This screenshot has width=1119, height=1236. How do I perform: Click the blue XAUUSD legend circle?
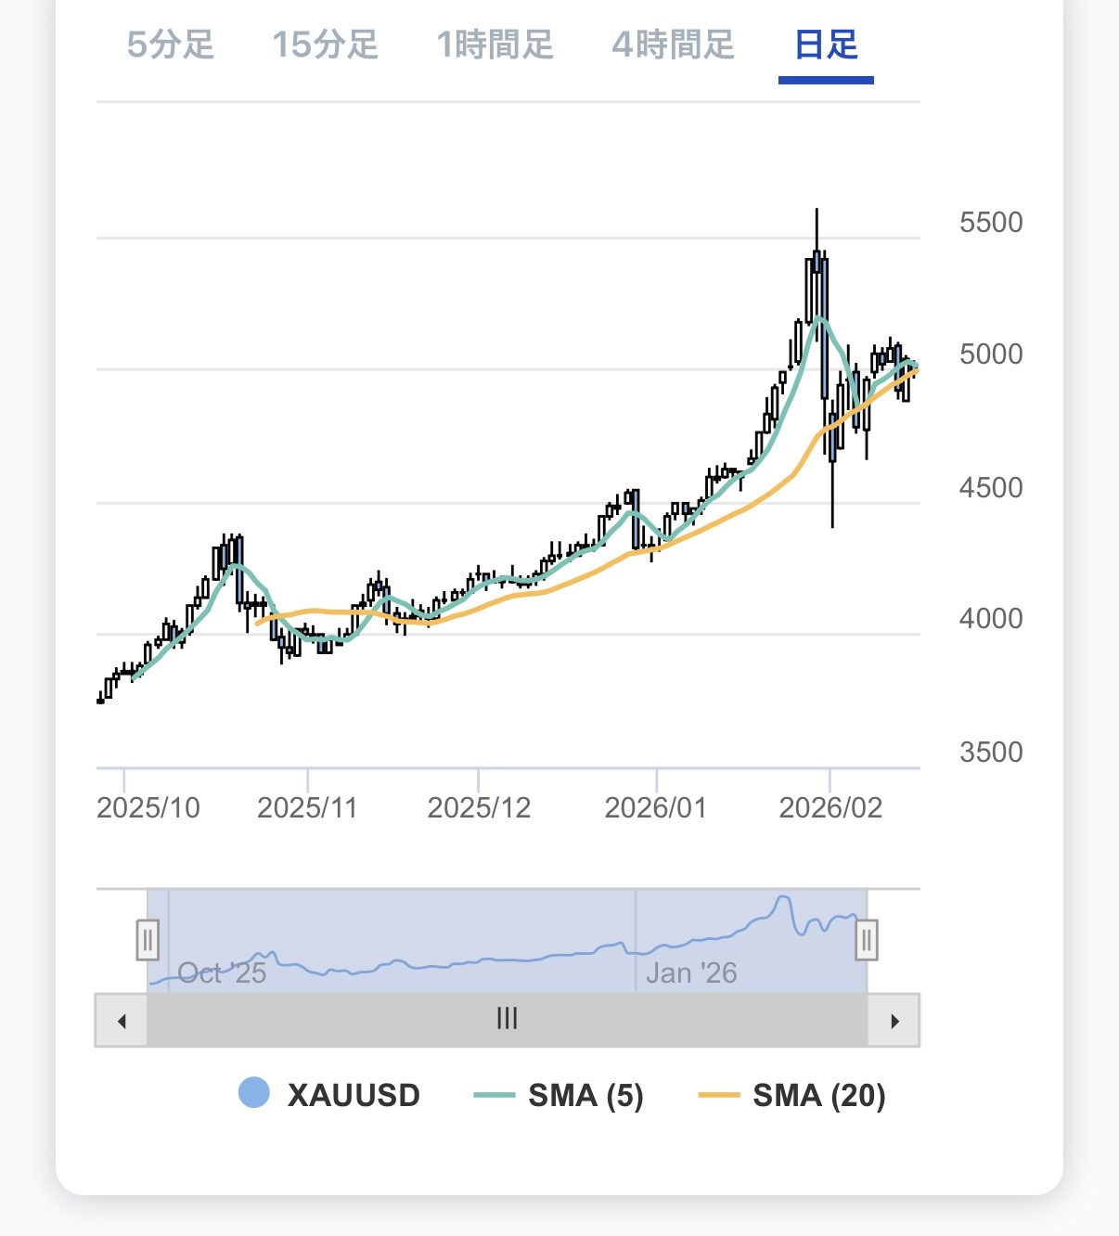[x=254, y=1093]
